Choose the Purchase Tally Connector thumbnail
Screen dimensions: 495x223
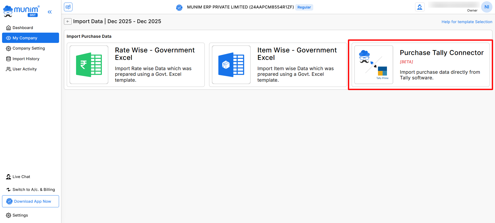click(374, 65)
